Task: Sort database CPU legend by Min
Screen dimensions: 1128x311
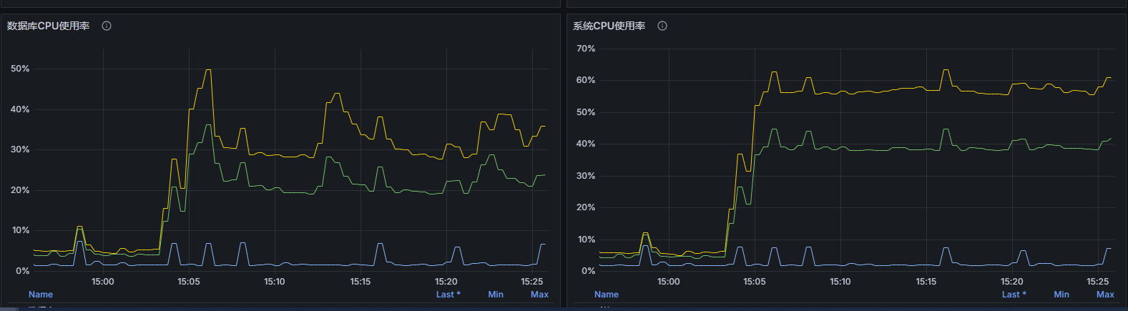Action: (x=496, y=295)
